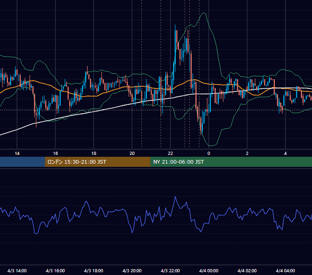Click the ロンドン 15:30-21:00 JST session bar
Screen dimensions: 312x275
point(97,162)
